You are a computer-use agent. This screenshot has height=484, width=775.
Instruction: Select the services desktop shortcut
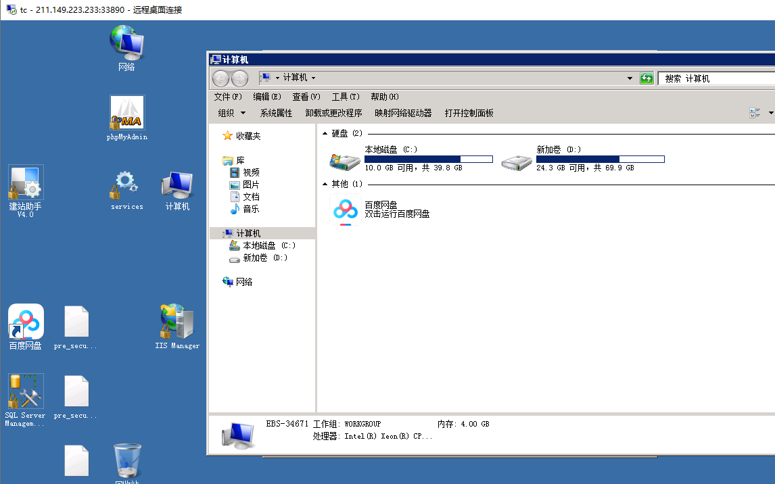pyautogui.click(x=127, y=190)
